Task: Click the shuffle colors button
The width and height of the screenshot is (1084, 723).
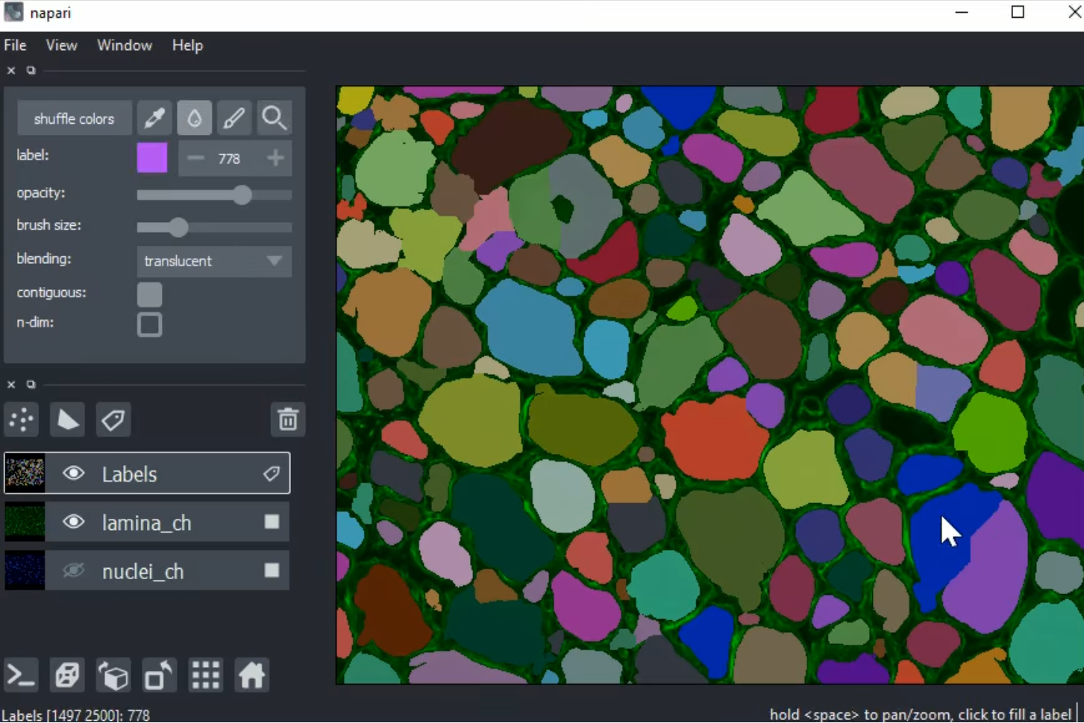Action: click(x=74, y=119)
